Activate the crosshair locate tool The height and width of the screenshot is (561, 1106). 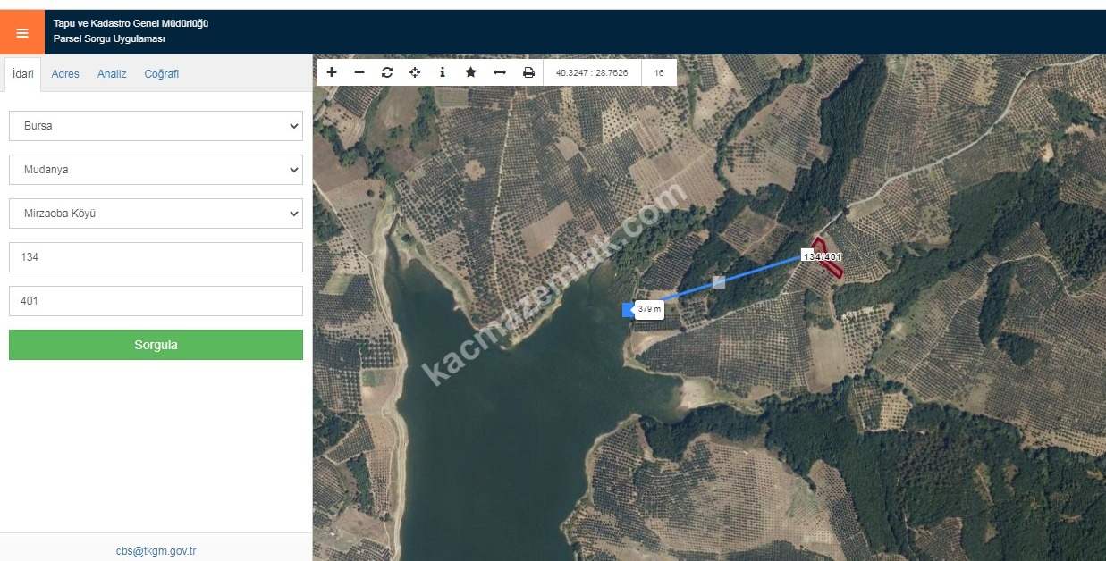pyautogui.click(x=415, y=72)
